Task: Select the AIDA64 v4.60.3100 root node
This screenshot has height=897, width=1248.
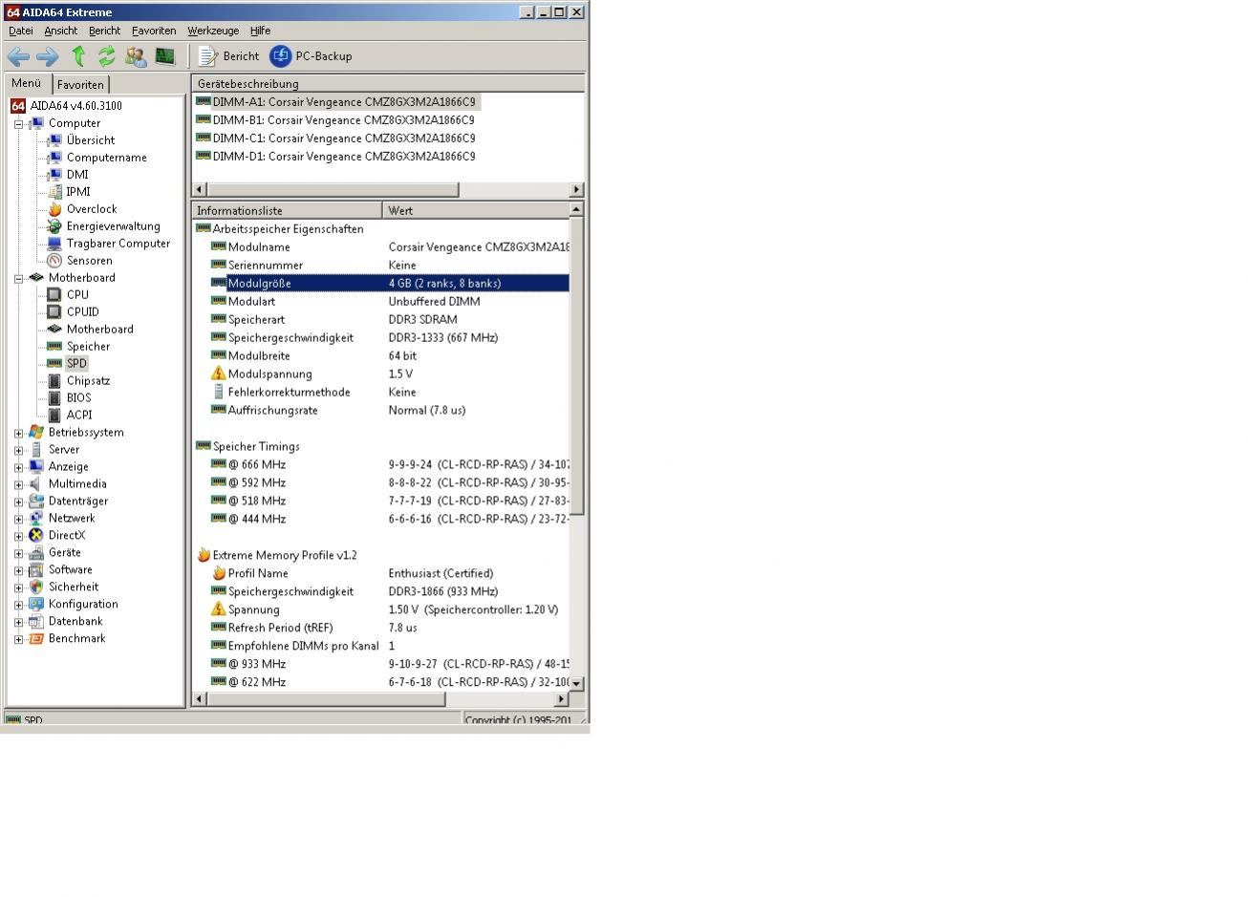Action: [75, 106]
